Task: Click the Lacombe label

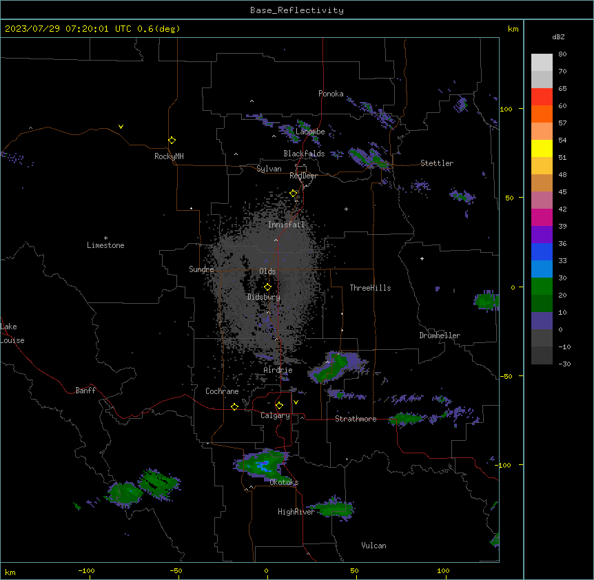Action: click(310, 132)
